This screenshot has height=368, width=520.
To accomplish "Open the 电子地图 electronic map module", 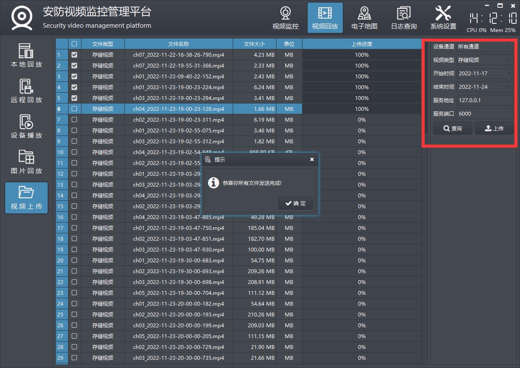I will click(x=364, y=18).
